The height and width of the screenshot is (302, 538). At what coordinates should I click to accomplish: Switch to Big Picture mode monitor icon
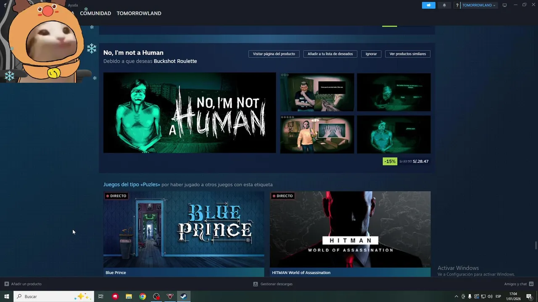(505, 5)
